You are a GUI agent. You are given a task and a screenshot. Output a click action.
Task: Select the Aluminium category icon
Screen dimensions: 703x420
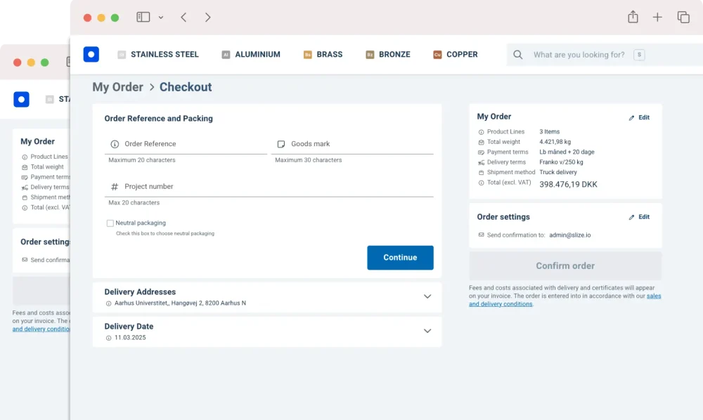tap(225, 53)
